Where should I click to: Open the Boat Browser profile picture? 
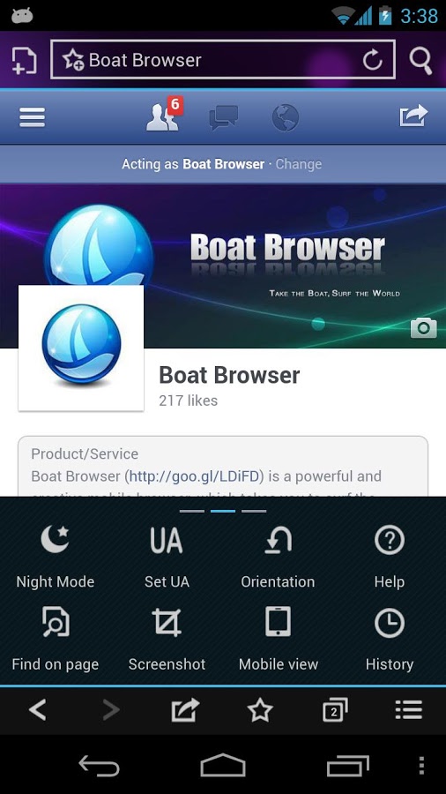tap(81, 348)
